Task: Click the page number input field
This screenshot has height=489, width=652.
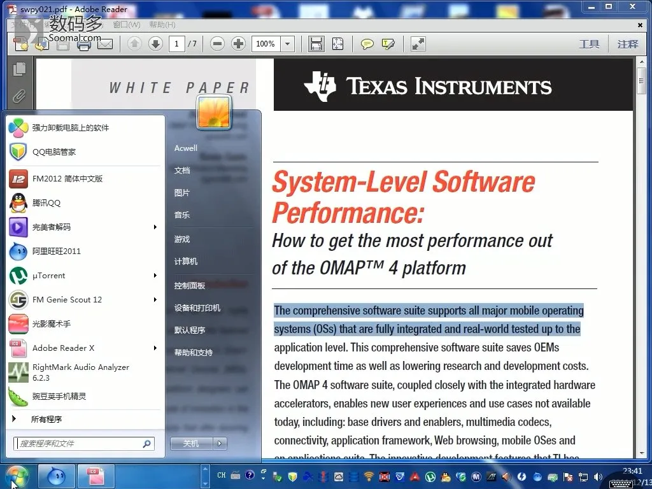Action: coord(177,44)
